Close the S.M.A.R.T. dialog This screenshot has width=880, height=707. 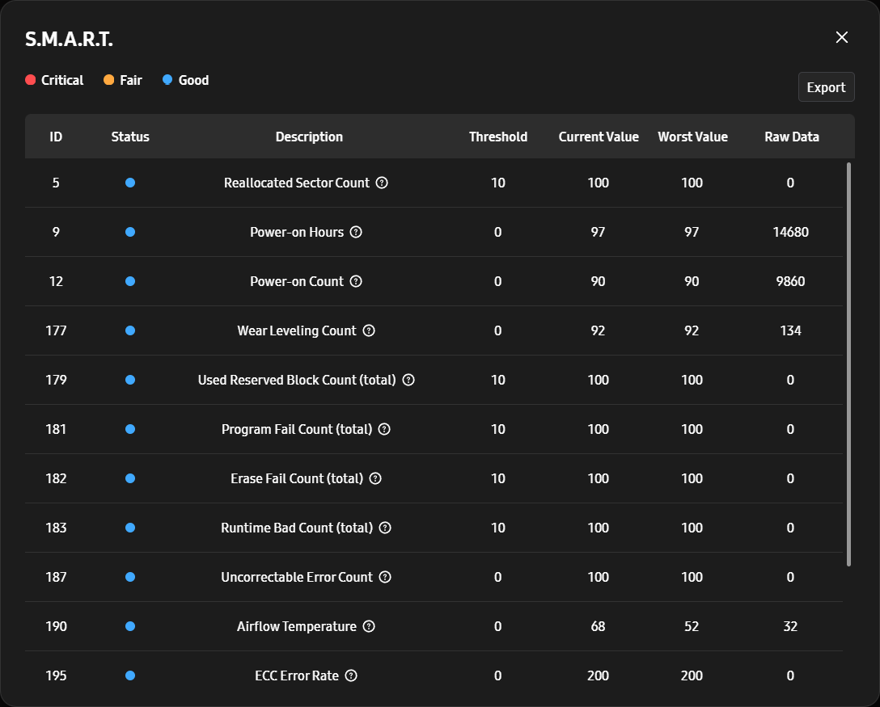[x=842, y=37]
